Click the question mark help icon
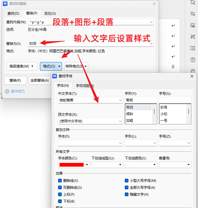Image resolution: width=198 pixels, height=208 pixels. pos(193,60)
